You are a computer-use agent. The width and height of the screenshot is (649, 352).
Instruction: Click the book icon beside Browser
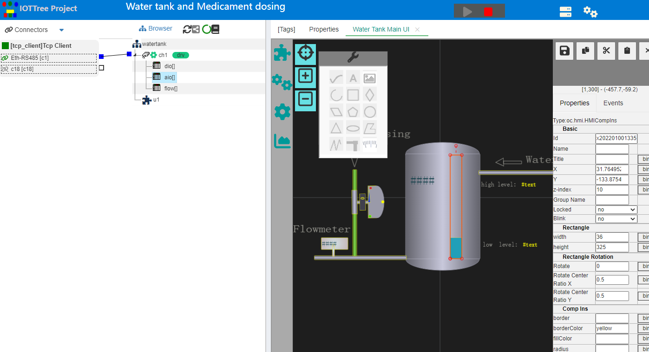coord(215,29)
